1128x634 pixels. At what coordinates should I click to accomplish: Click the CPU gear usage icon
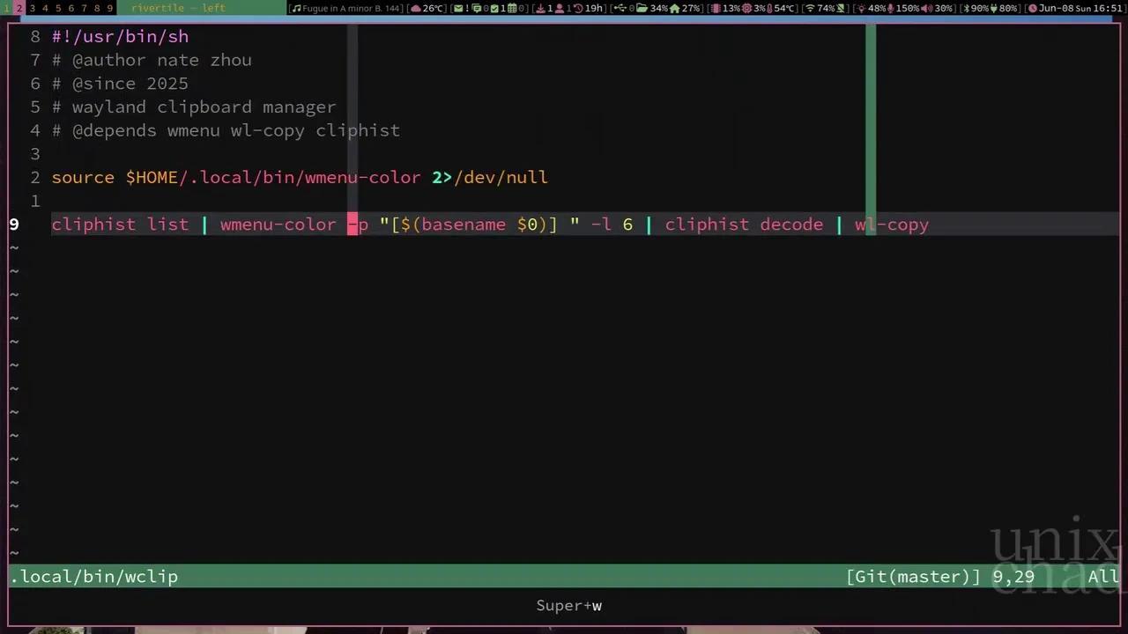coord(746,8)
